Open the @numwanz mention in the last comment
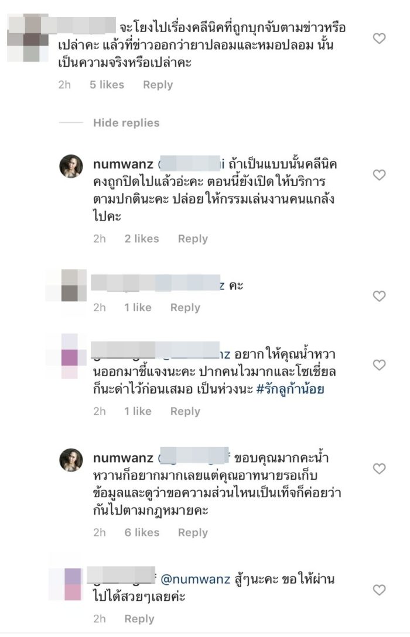Screen dimensions: 410x637 [196, 579]
